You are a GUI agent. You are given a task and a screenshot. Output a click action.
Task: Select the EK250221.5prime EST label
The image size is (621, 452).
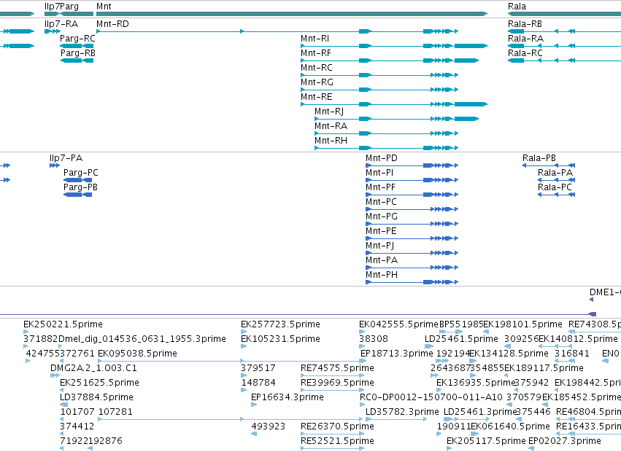(x=63, y=324)
